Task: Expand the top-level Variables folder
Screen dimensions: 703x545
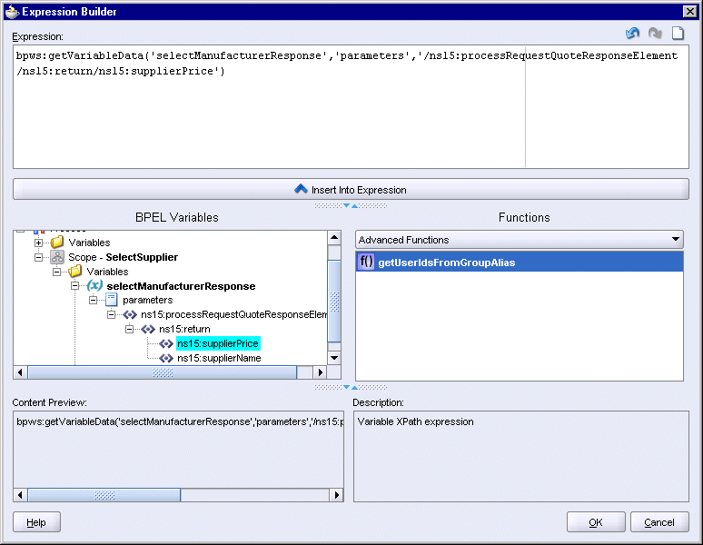Action: [x=38, y=243]
